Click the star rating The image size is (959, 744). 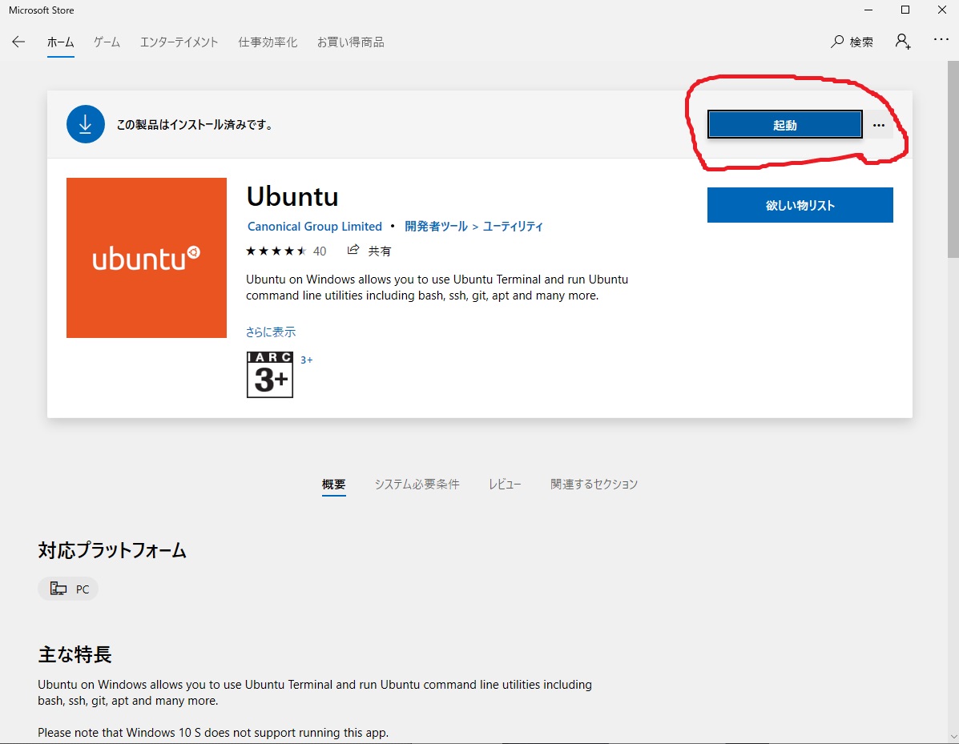click(x=276, y=251)
